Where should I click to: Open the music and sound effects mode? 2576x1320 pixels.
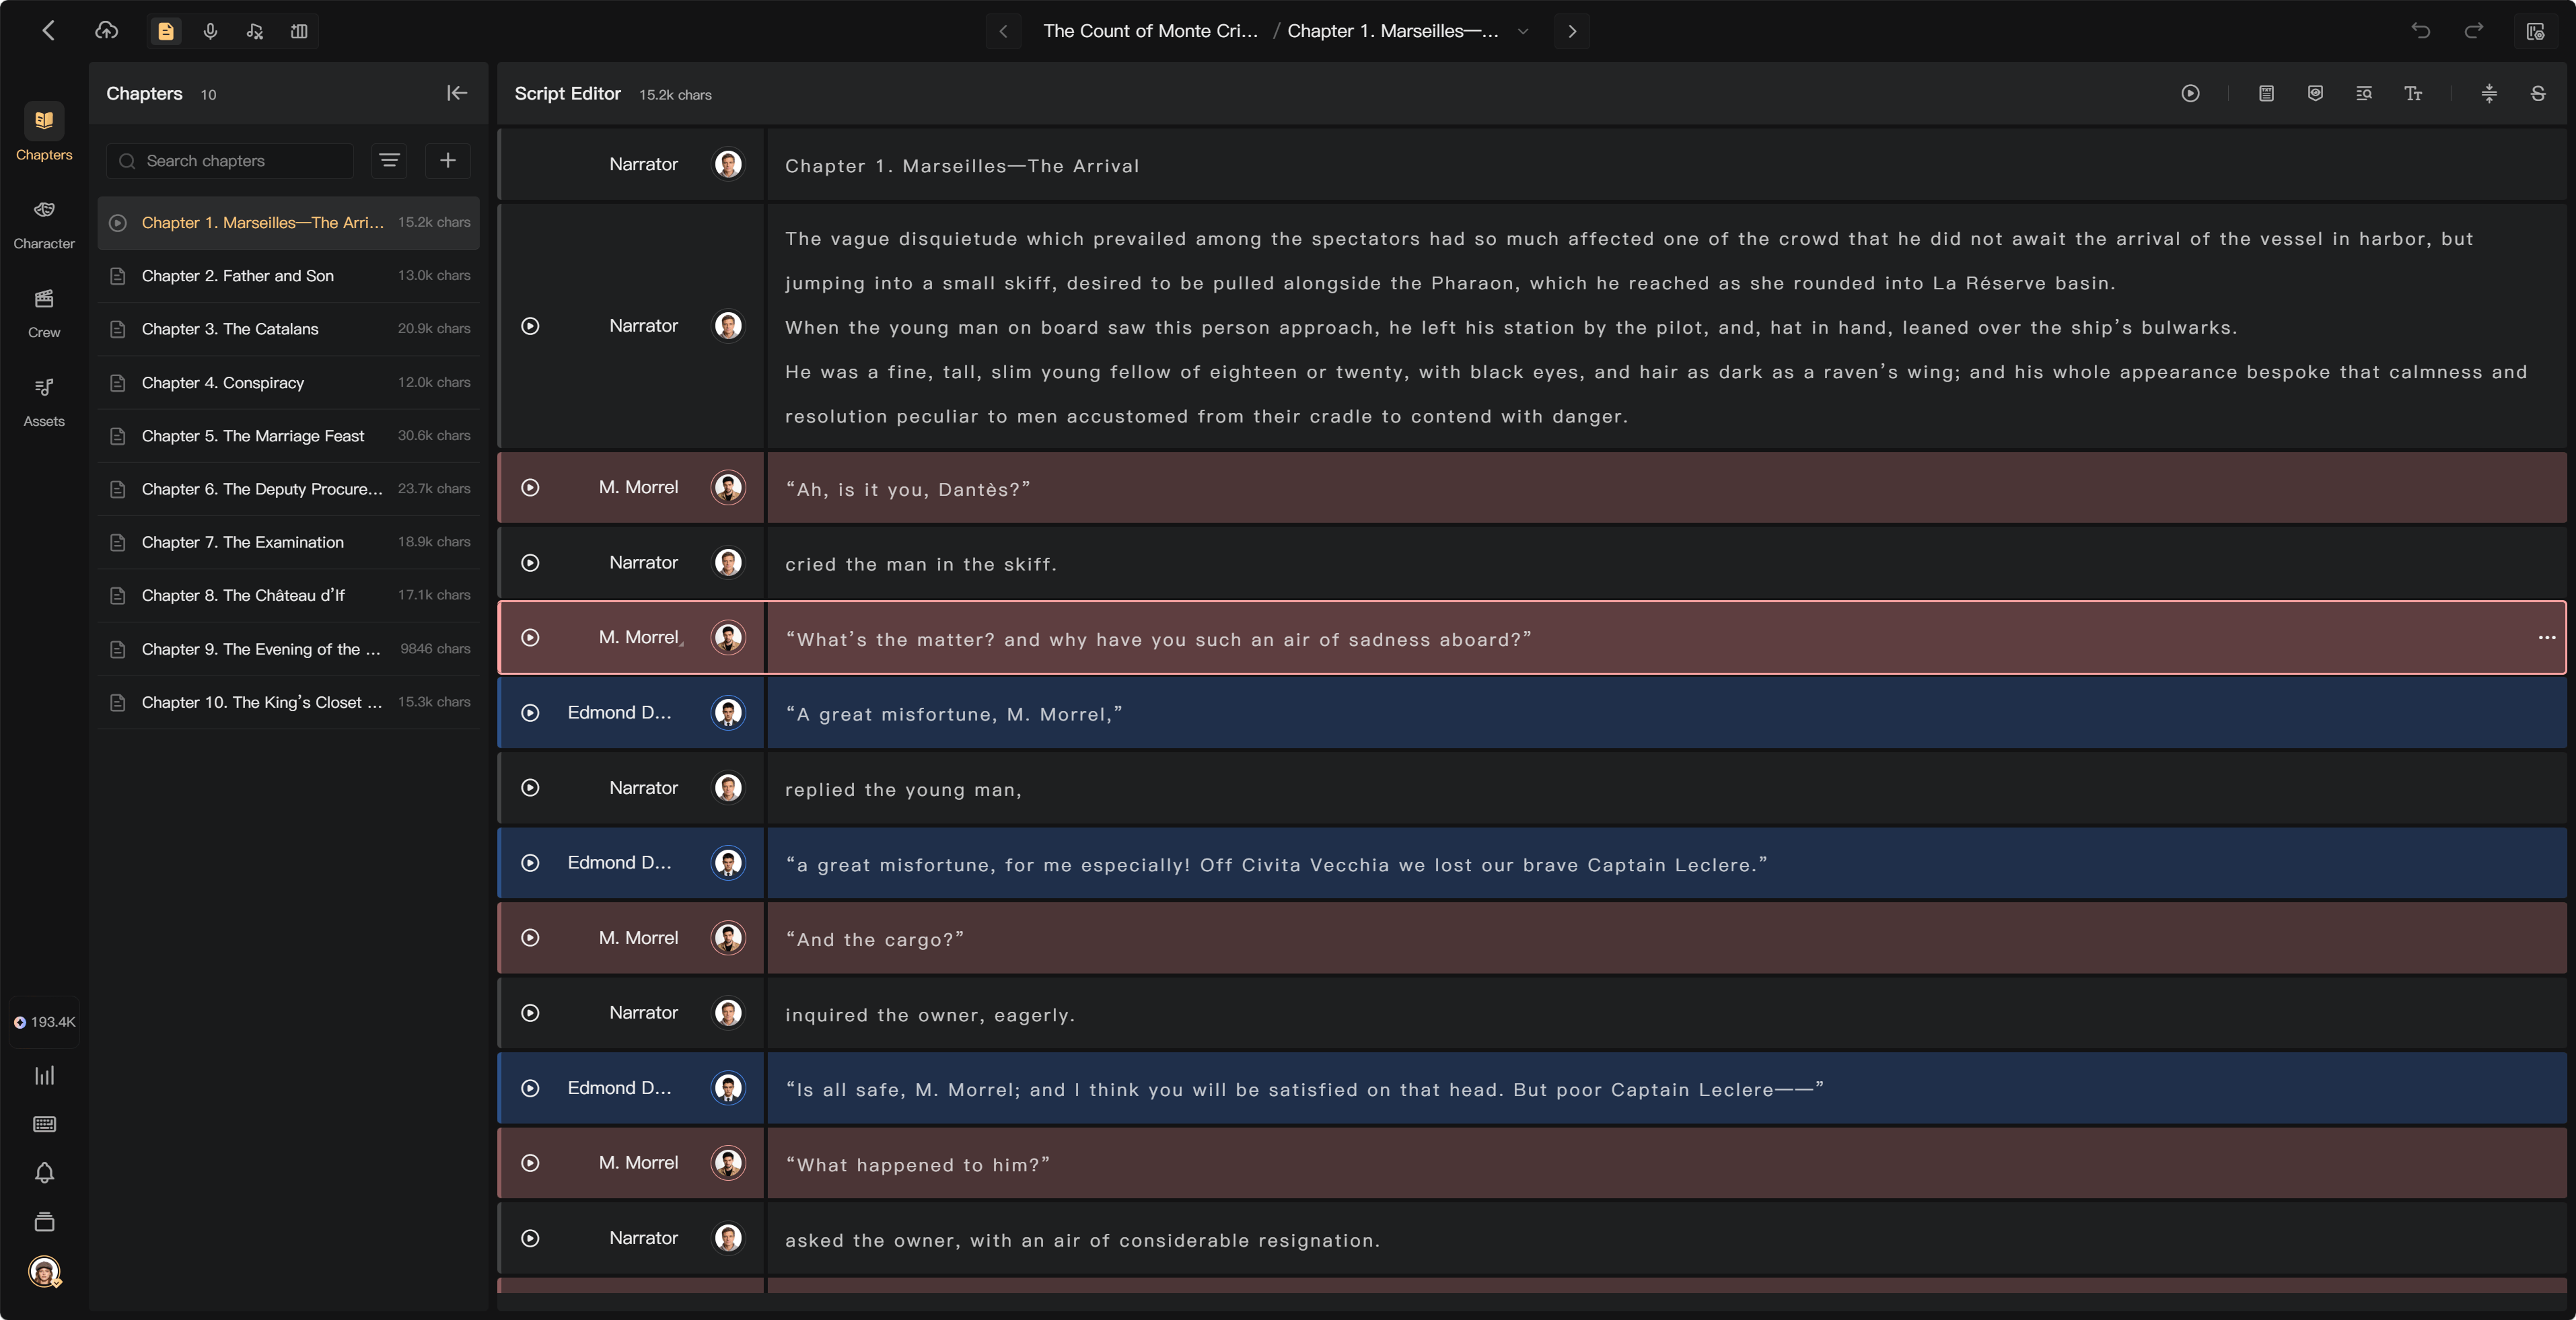[x=255, y=31]
